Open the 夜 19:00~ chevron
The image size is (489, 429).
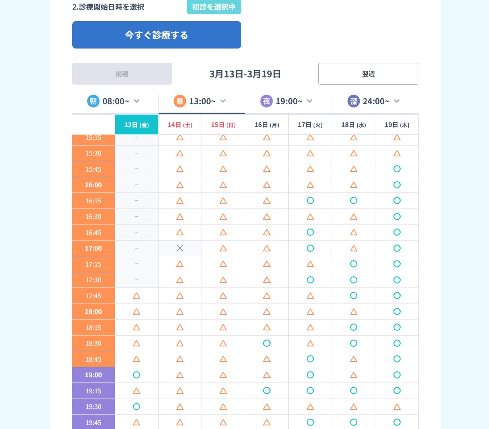point(310,101)
